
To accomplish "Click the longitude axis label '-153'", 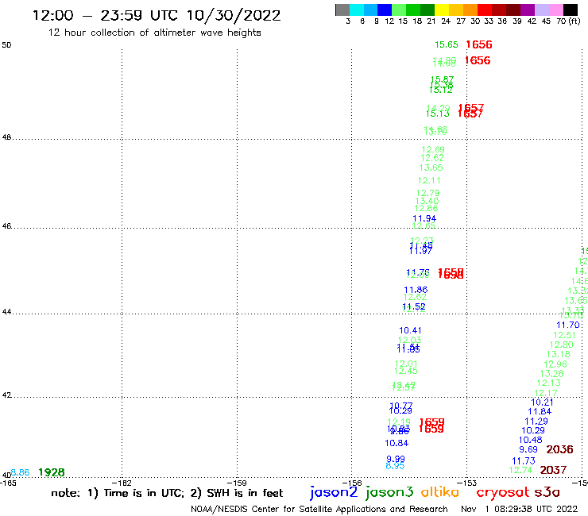I will (467, 483).
